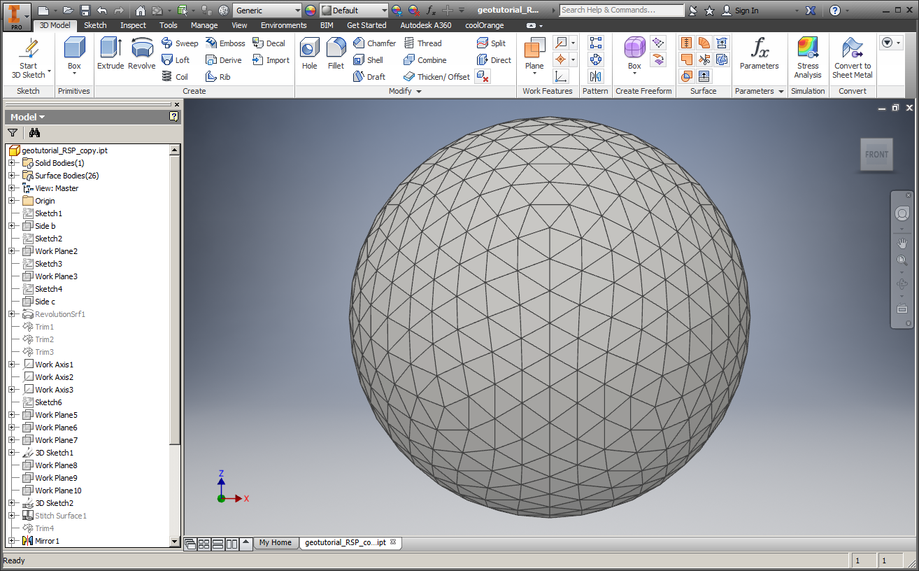Select the Rib tool
The image size is (919, 571).
(218, 77)
